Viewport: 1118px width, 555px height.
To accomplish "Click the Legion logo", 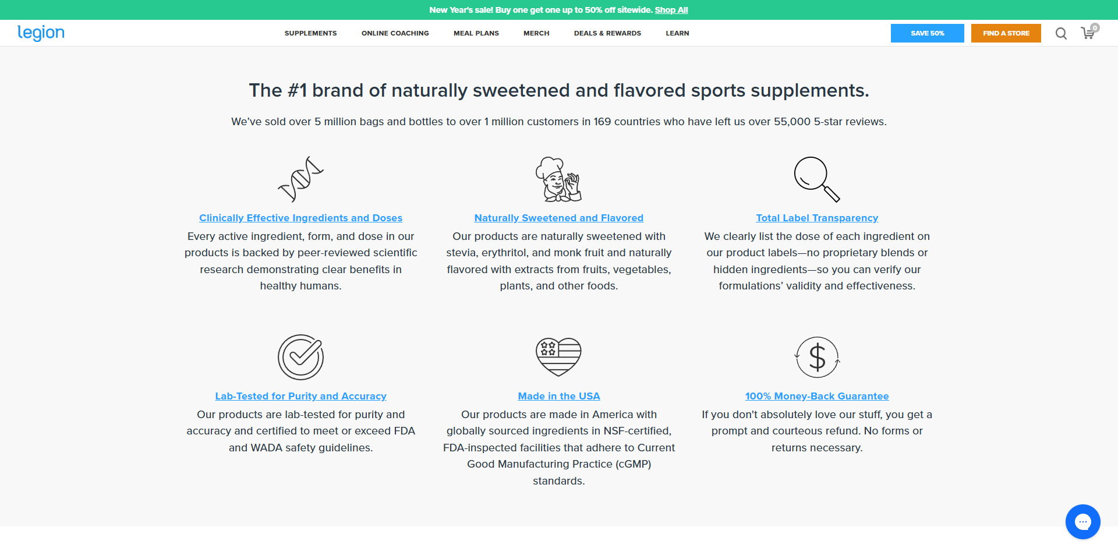I will [x=41, y=33].
